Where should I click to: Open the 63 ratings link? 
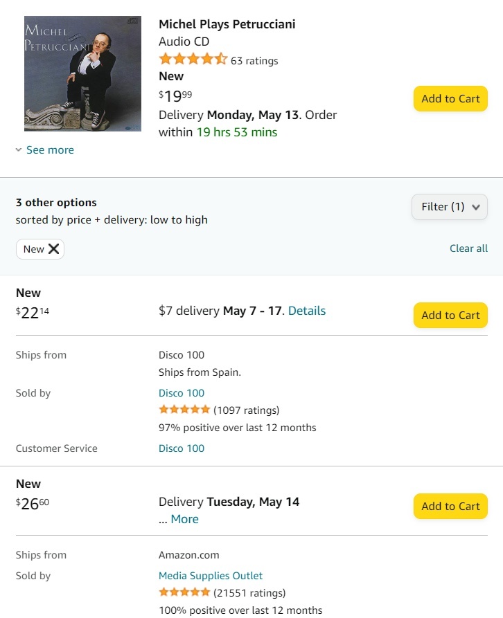coord(254,61)
